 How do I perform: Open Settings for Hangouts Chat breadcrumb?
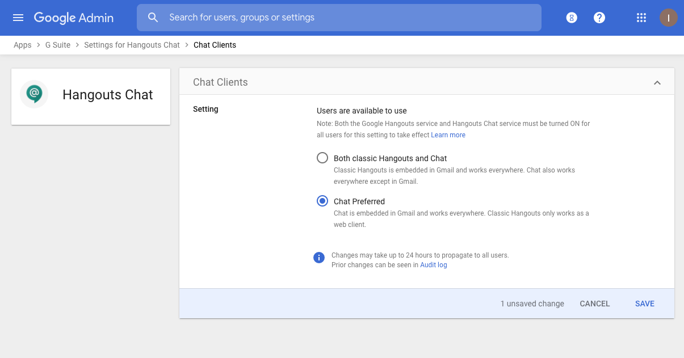point(132,45)
